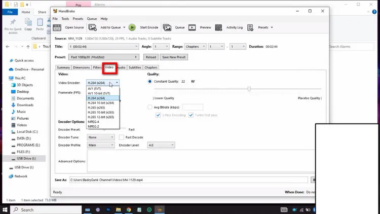Click the Preview icon
This screenshot has width=380, height=214.
point(192,28)
